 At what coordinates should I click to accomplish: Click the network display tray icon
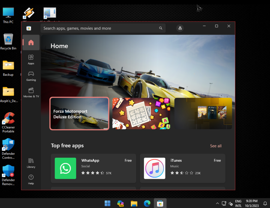[x=224, y=204]
